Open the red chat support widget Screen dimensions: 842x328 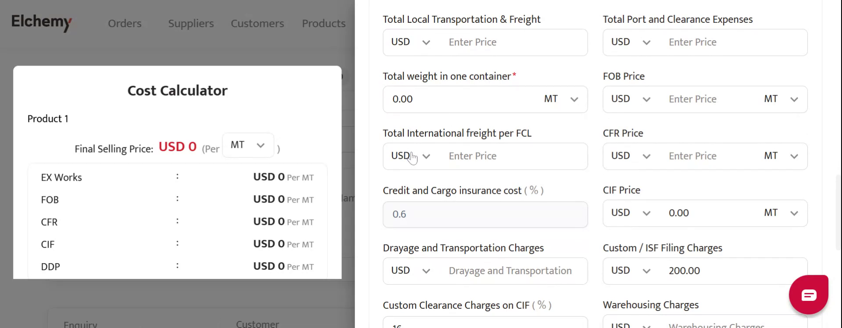tap(808, 295)
